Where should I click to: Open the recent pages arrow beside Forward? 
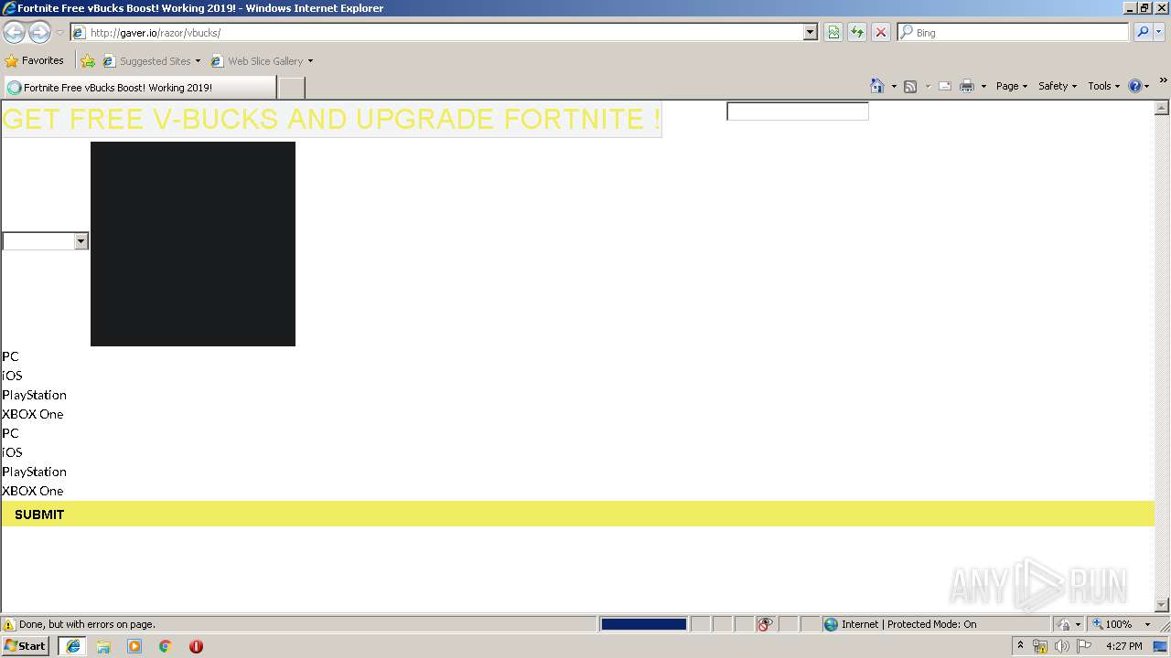(59, 33)
